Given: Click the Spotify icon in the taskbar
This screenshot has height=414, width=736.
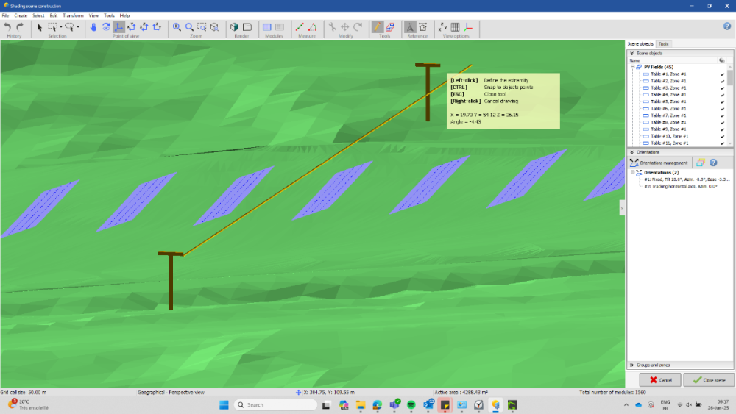Looking at the screenshot, I should (x=411, y=404).
